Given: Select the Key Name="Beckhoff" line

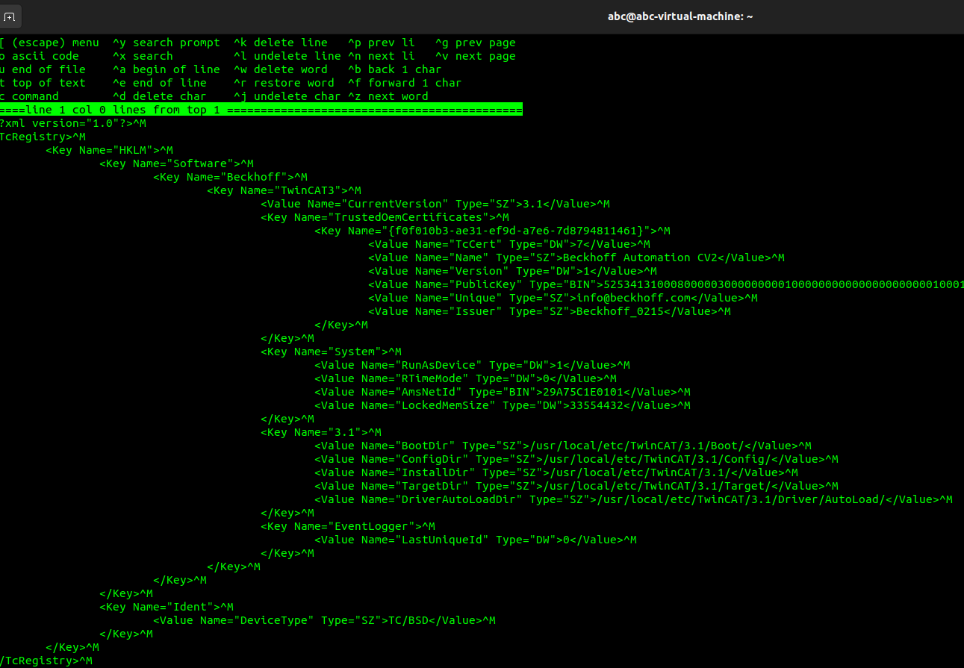Looking at the screenshot, I should 231,177.
